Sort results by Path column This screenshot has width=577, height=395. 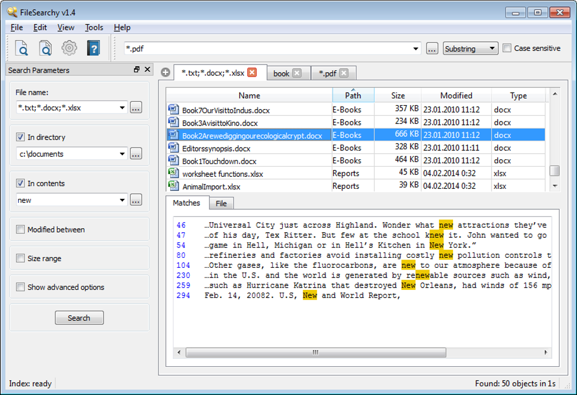[x=353, y=96]
